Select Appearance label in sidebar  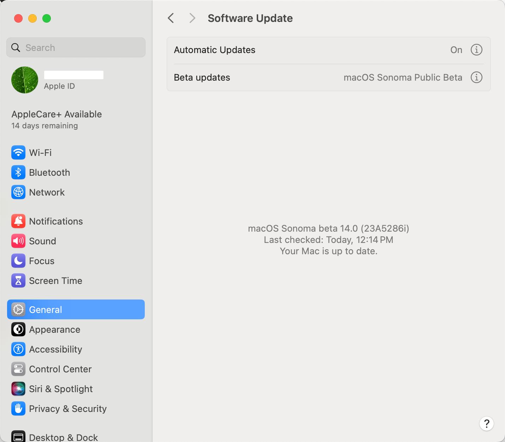tap(55, 330)
